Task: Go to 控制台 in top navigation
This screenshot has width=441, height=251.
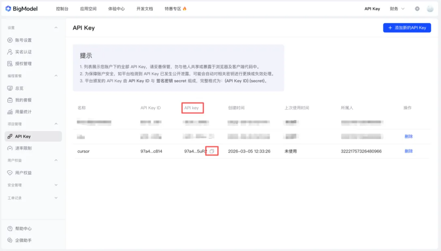Action: click(x=62, y=9)
